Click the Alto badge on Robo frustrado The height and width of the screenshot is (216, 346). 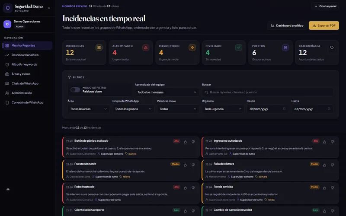[176, 187]
